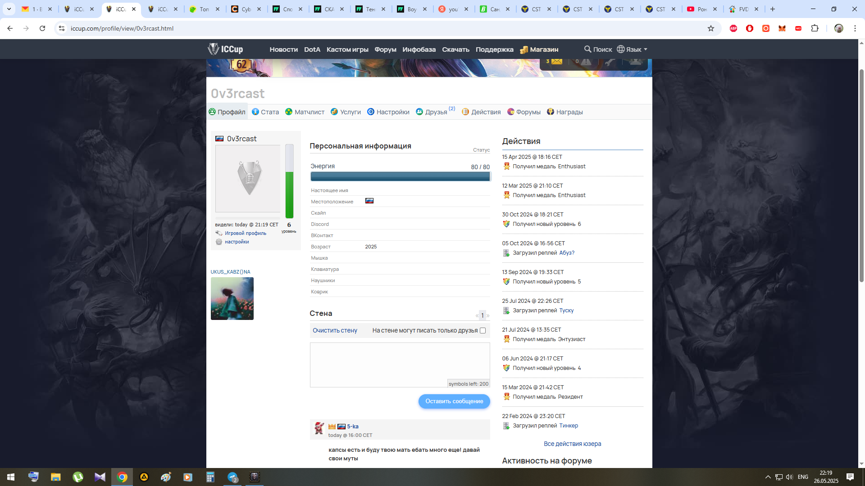Open the wrench settings icon in header
The height and width of the screenshot is (486, 865).
(x=610, y=62)
